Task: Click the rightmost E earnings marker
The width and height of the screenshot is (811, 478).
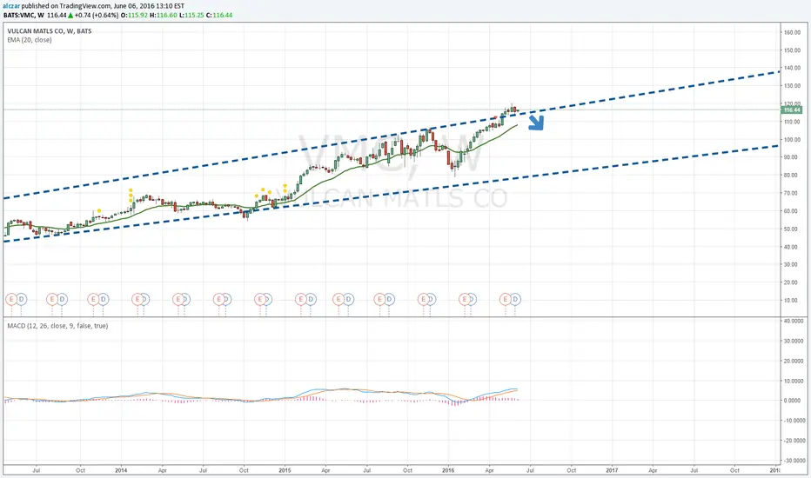Action: point(505,299)
